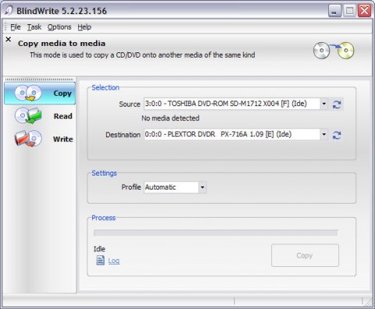Open the Help menu
Image resolution: width=375 pixels, height=309 pixels.
coord(84,27)
